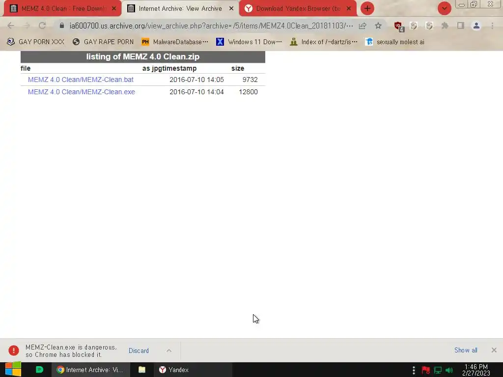Switch to the Yandex taskbar window

(193, 370)
